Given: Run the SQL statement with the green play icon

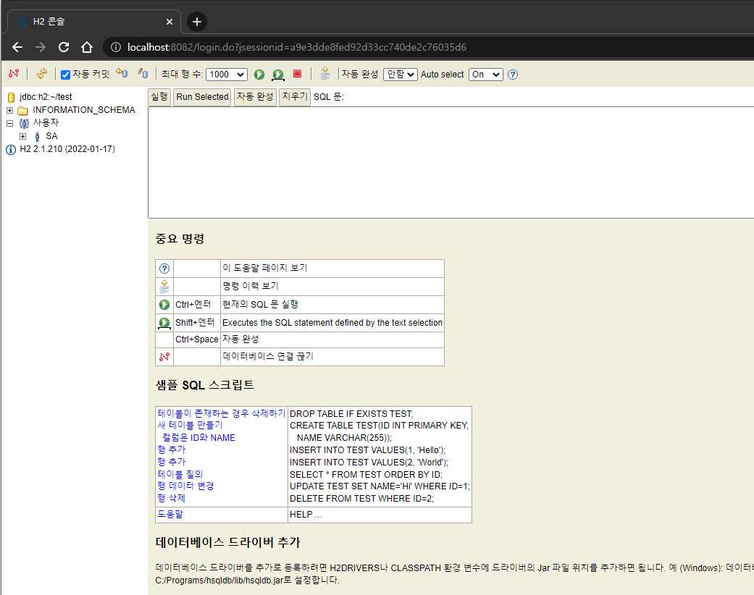Looking at the screenshot, I should coord(259,74).
